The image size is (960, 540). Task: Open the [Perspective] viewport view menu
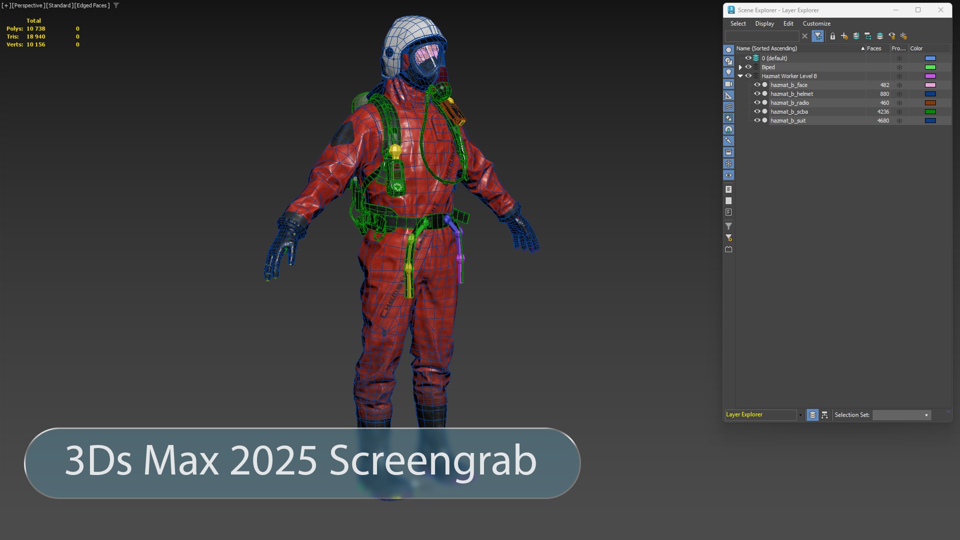click(28, 5)
